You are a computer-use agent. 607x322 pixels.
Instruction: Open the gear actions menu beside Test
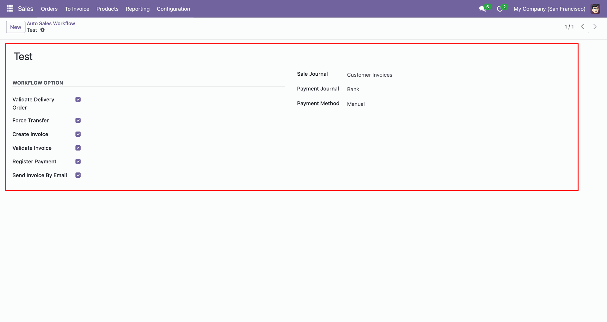tap(42, 30)
